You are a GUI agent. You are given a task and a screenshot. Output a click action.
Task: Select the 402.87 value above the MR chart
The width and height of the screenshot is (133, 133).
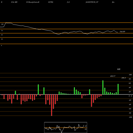tap(113, 76)
